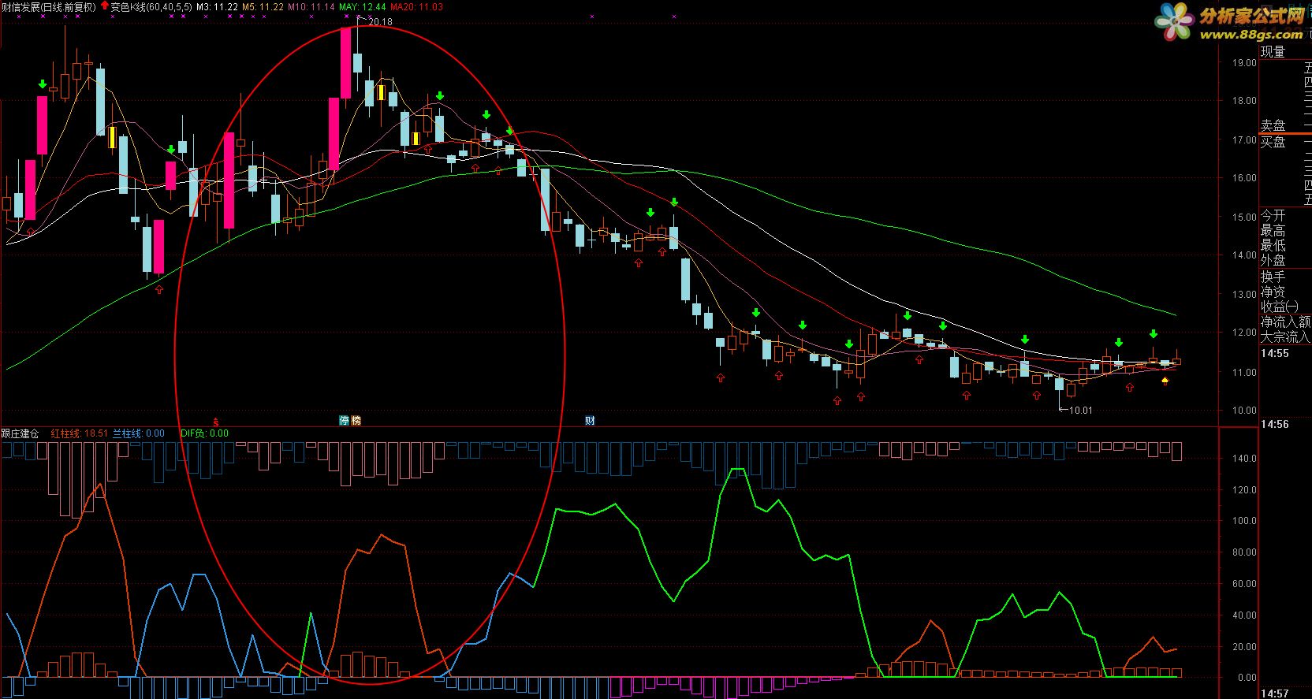Click the 买盘 label in side panel
The width and height of the screenshot is (1312, 699).
(x=1273, y=143)
